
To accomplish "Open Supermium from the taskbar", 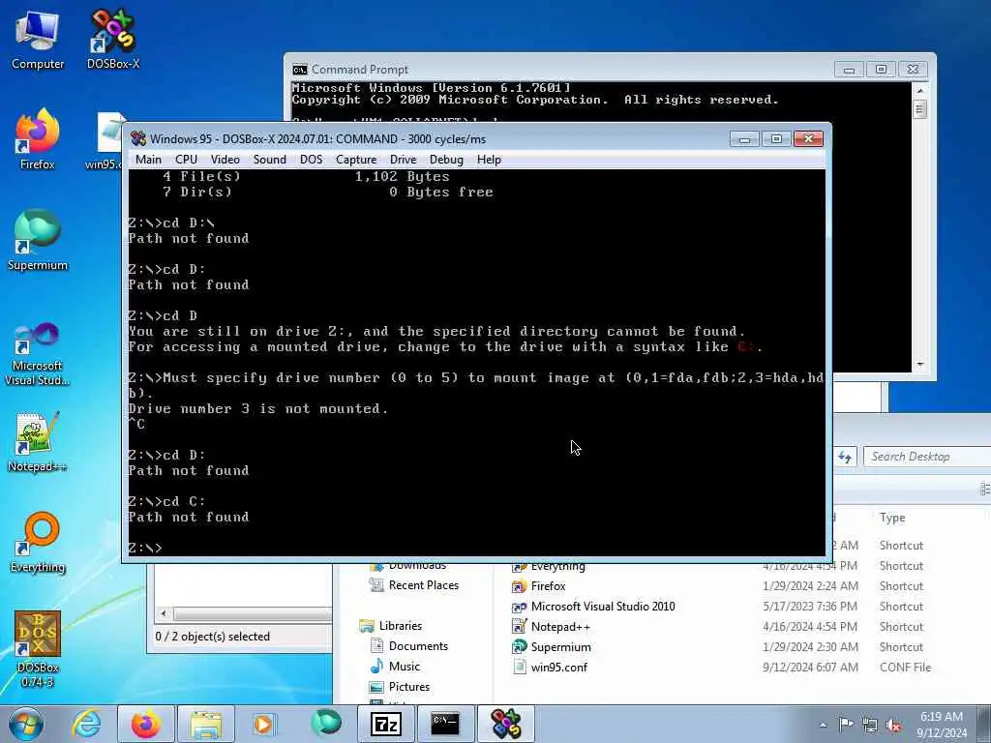I will tap(326, 724).
